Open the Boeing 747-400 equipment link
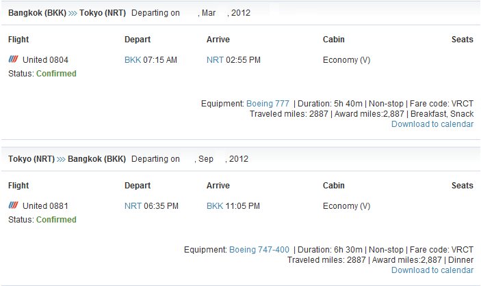Screen dimensions: 481x286 tap(259, 250)
